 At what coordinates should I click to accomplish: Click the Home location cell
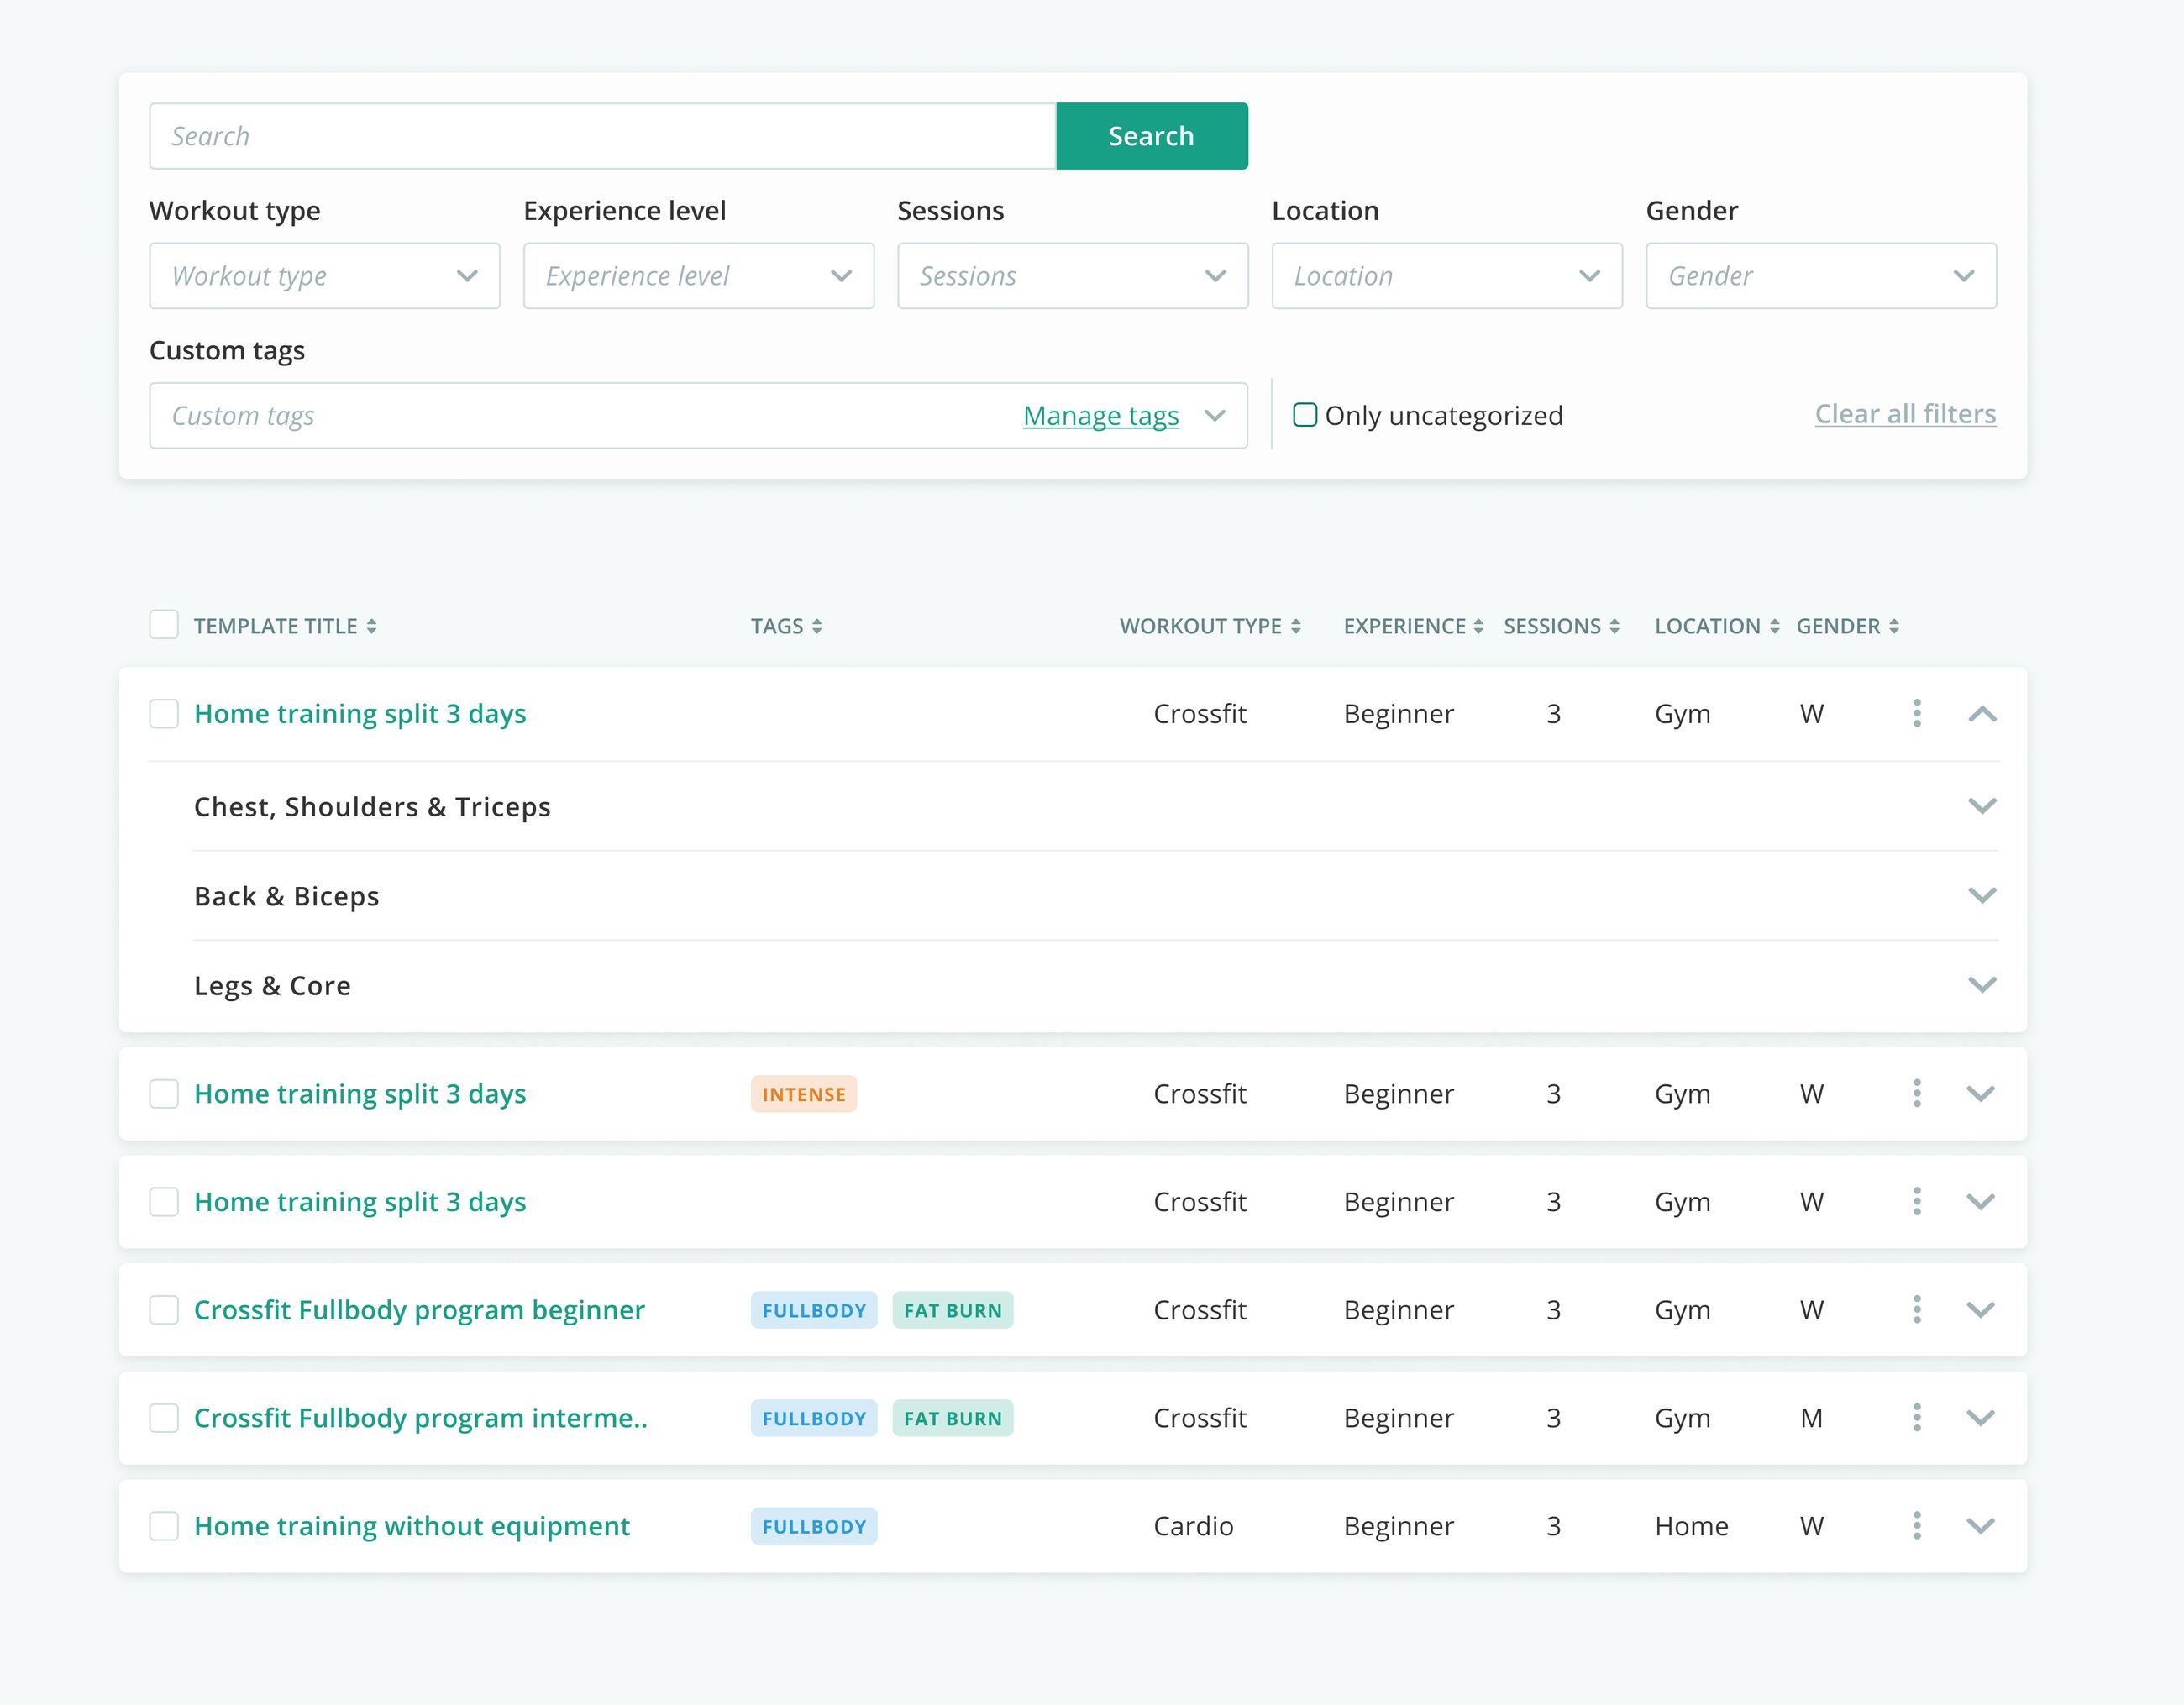[x=1691, y=1526]
